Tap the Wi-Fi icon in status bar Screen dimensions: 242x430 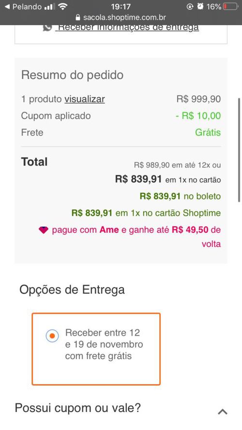(x=63, y=7)
